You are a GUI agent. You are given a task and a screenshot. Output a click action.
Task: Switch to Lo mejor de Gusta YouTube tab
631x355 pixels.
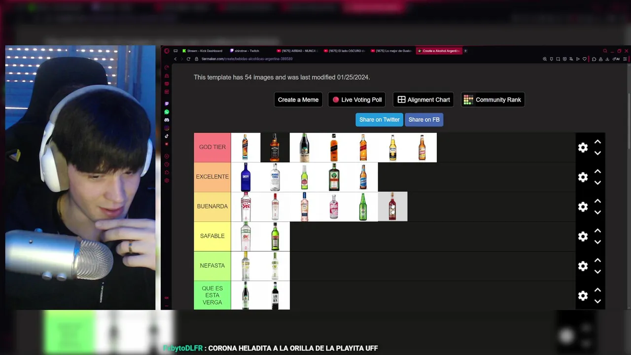pyautogui.click(x=392, y=51)
